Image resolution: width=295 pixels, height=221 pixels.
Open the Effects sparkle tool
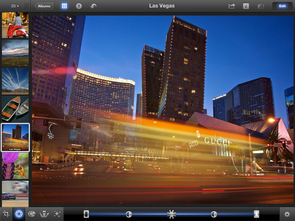57,214
